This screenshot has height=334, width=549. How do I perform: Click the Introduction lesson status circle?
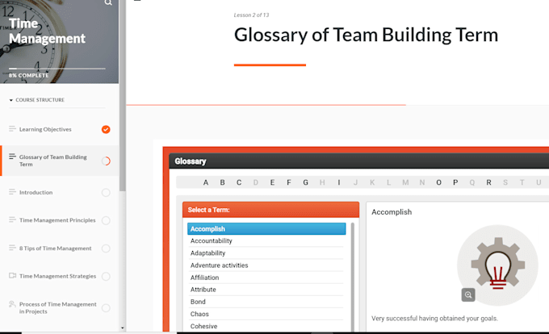[x=106, y=192]
